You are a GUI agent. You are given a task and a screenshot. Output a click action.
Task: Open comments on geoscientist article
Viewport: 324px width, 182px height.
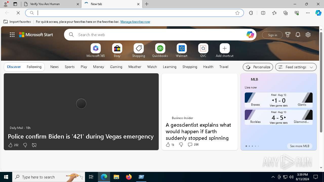(193, 145)
